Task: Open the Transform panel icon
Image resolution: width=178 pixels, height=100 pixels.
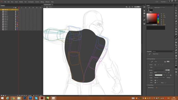Action: 144,16
